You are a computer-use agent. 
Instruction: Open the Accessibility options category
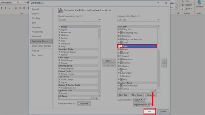pos(37,32)
